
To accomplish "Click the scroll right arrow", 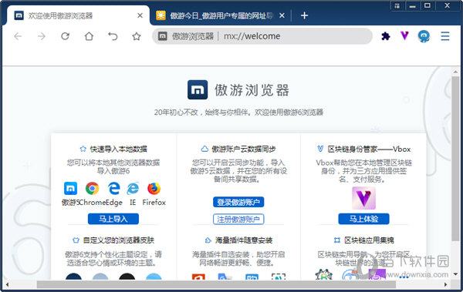I will click(446, 284).
